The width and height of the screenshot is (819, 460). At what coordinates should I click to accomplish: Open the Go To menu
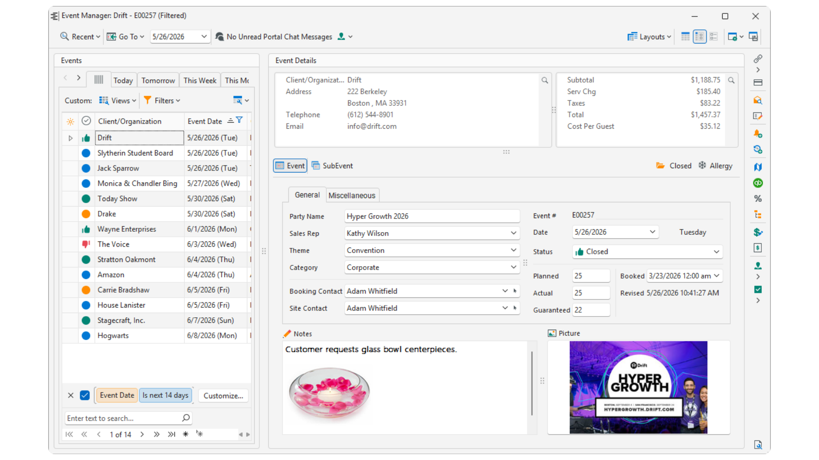pos(125,37)
